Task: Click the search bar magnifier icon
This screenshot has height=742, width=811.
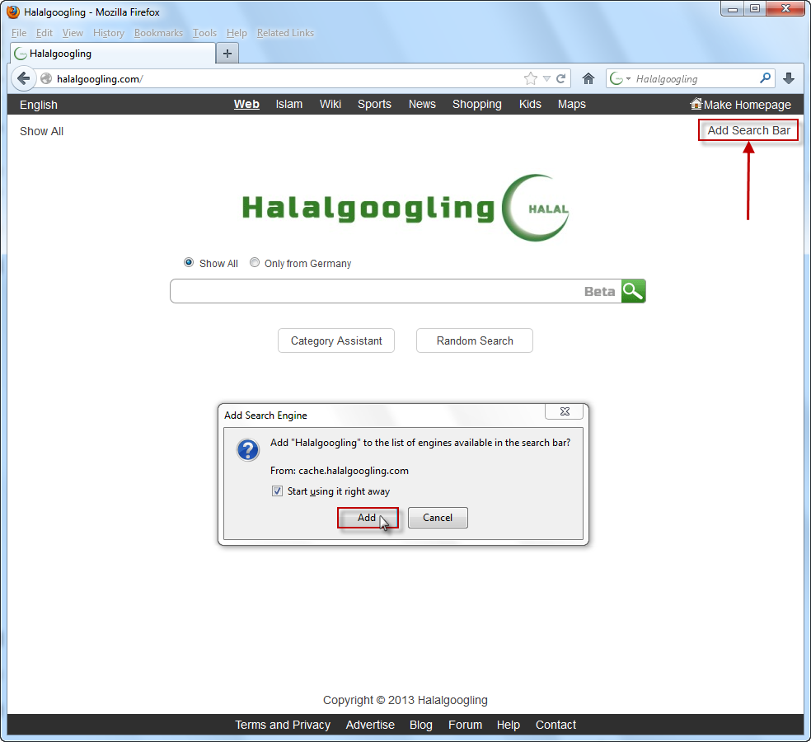Action: click(766, 78)
